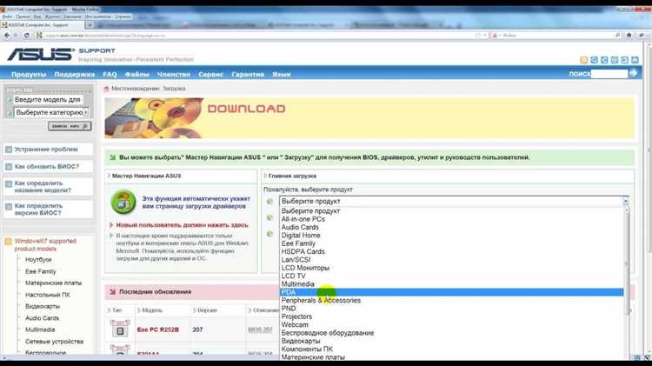
Task: Click the ASUS logo in the header
Action: point(41,54)
